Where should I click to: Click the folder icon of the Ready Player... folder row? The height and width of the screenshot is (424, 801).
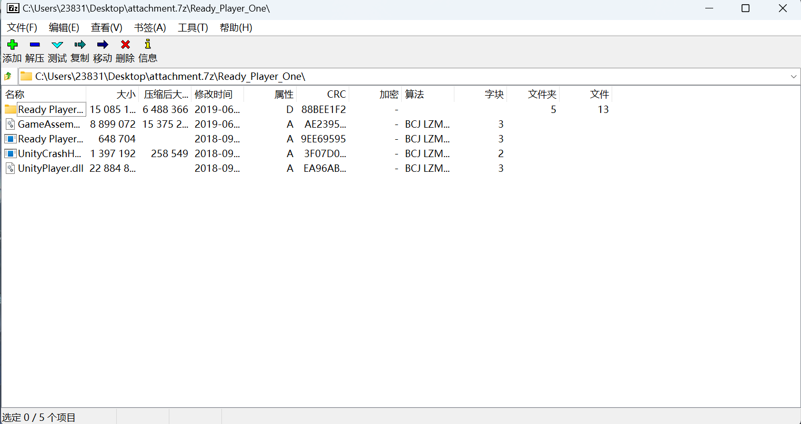(x=11, y=109)
